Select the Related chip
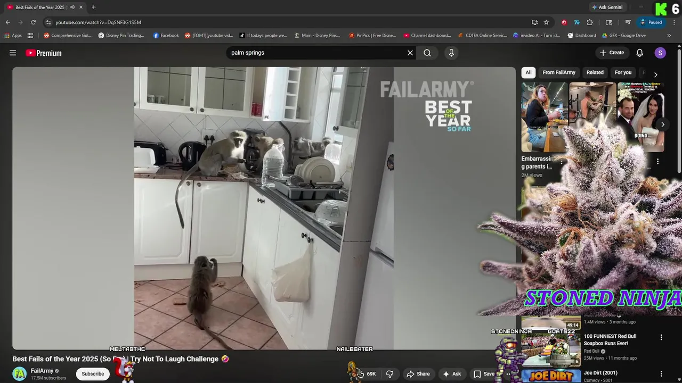682x383 pixels. pos(595,72)
